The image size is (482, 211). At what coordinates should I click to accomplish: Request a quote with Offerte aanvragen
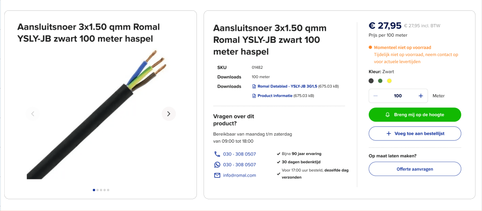click(x=415, y=169)
